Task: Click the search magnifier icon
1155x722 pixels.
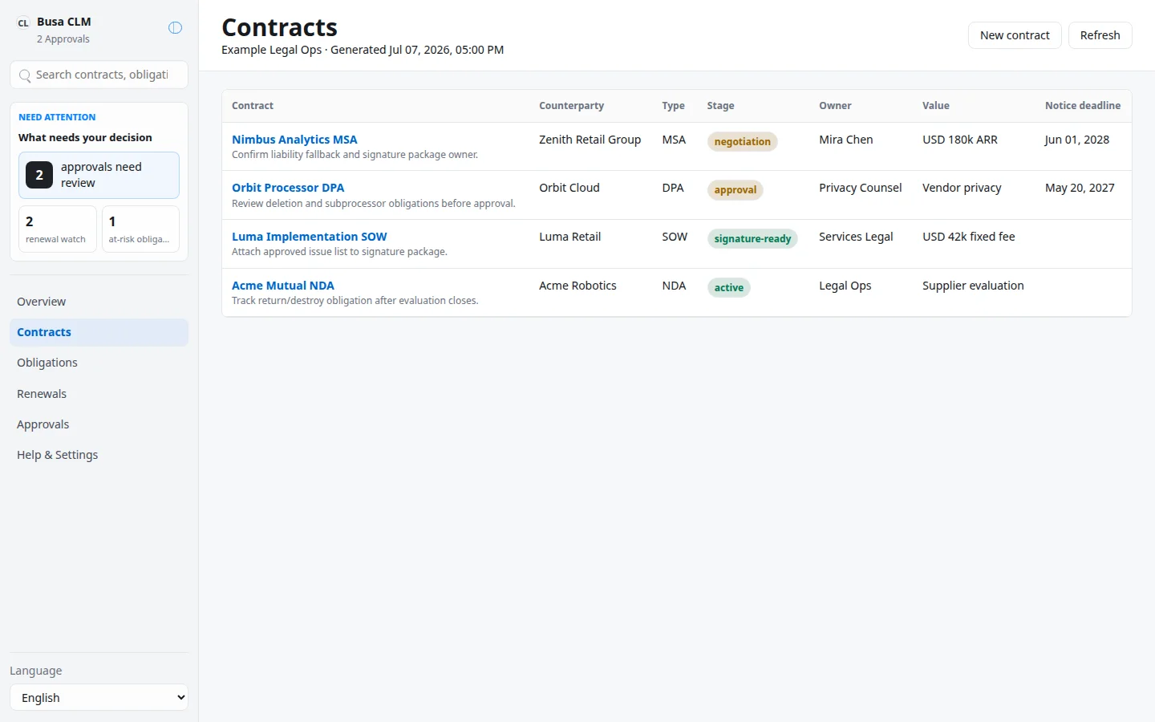Action: (25, 75)
